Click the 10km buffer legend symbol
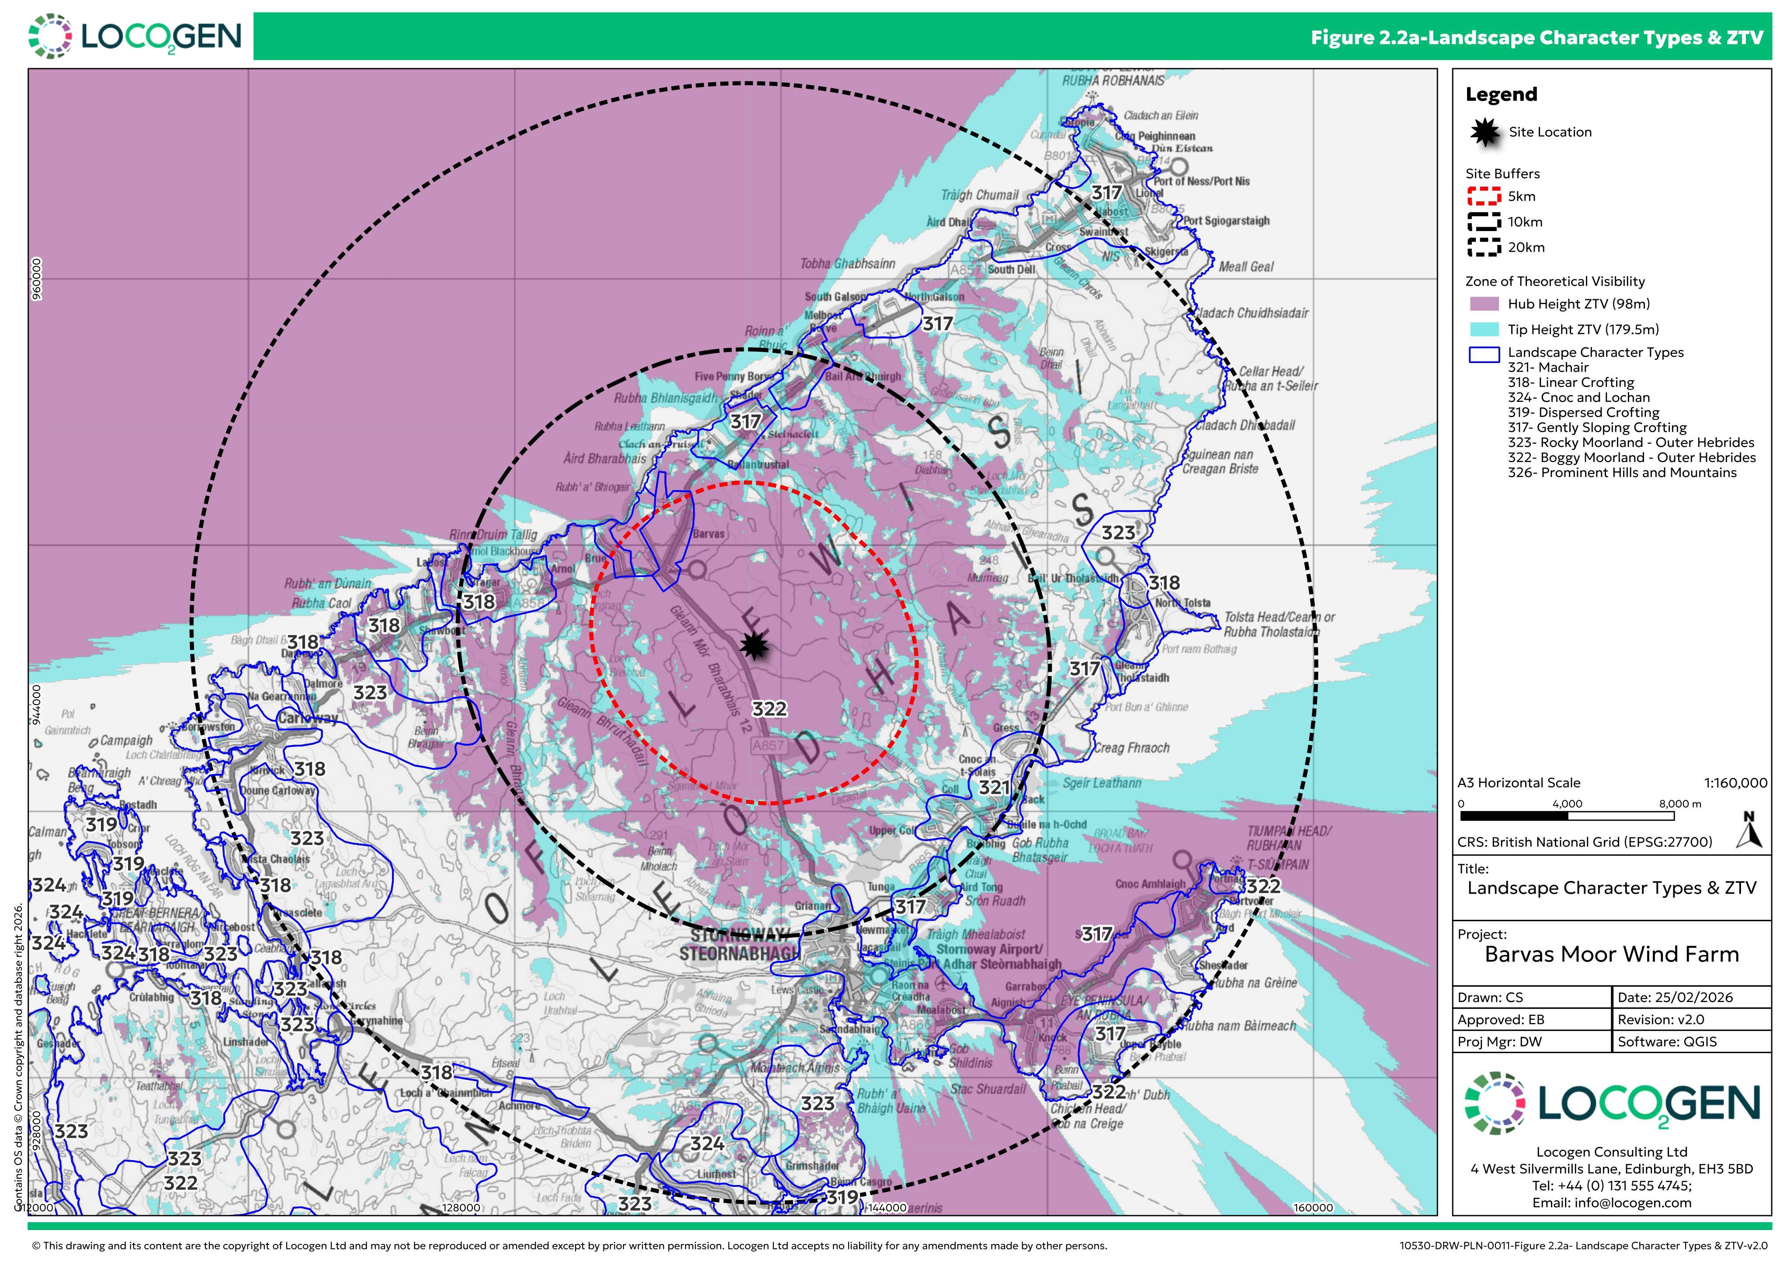 [x=1484, y=221]
